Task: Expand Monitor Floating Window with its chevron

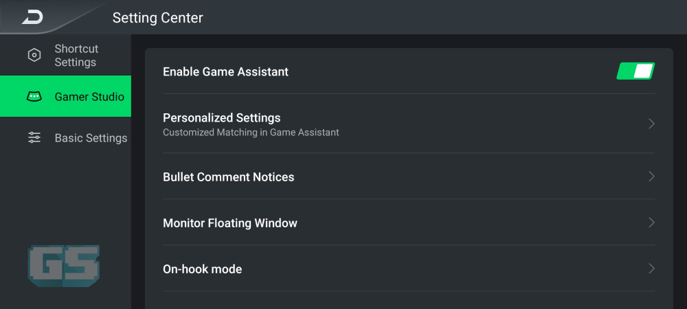Action: tap(651, 222)
